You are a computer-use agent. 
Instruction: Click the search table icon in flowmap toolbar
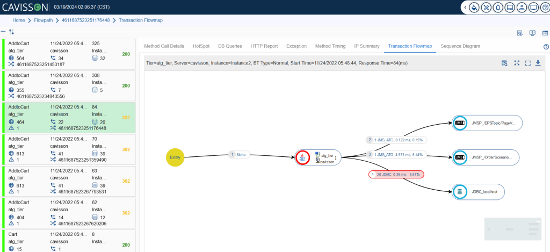(505, 63)
